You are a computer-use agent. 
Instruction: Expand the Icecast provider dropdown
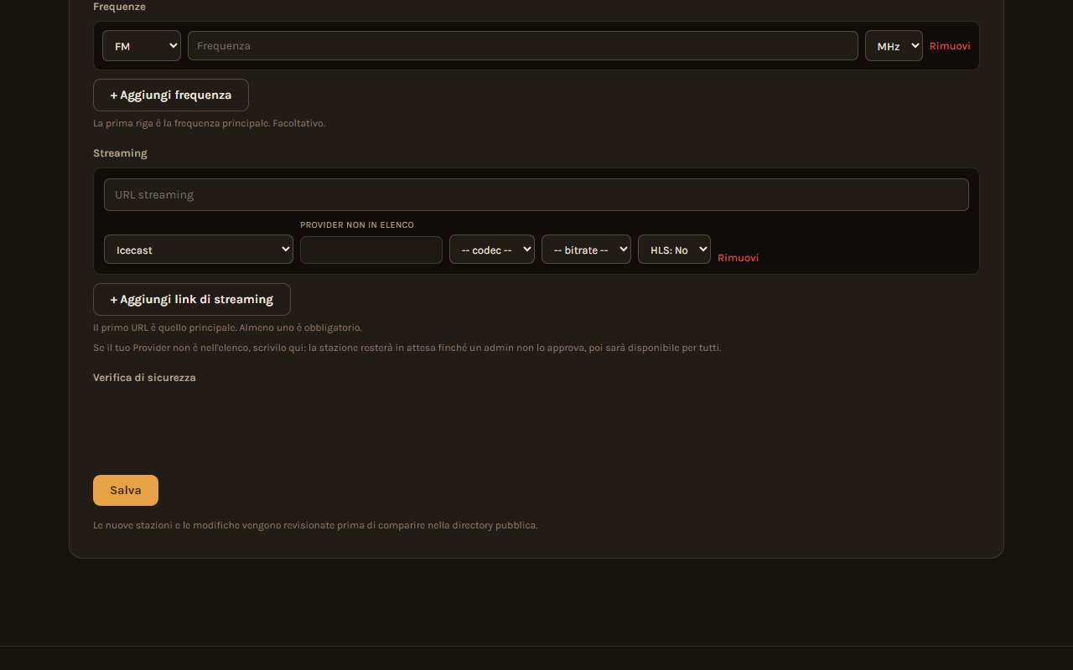tap(199, 250)
